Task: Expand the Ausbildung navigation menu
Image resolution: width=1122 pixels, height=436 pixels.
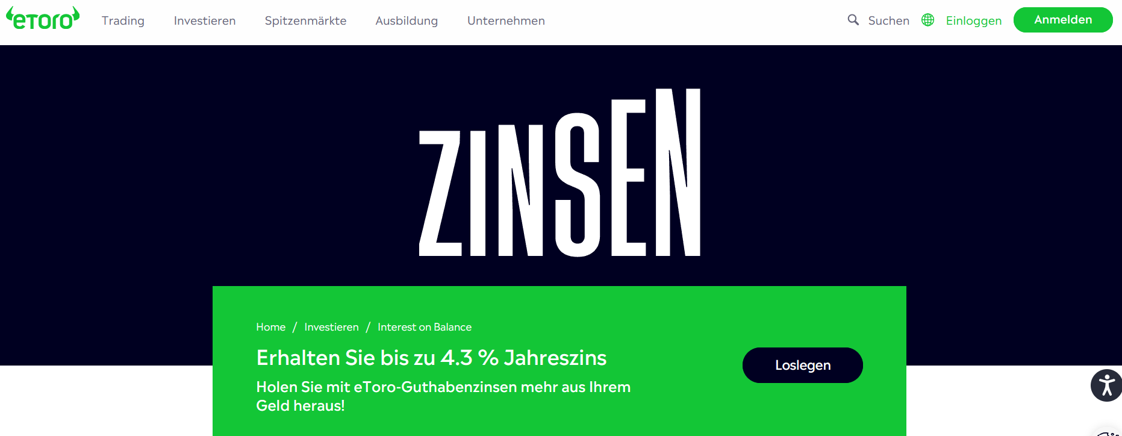Action: [x=407, y=20]
